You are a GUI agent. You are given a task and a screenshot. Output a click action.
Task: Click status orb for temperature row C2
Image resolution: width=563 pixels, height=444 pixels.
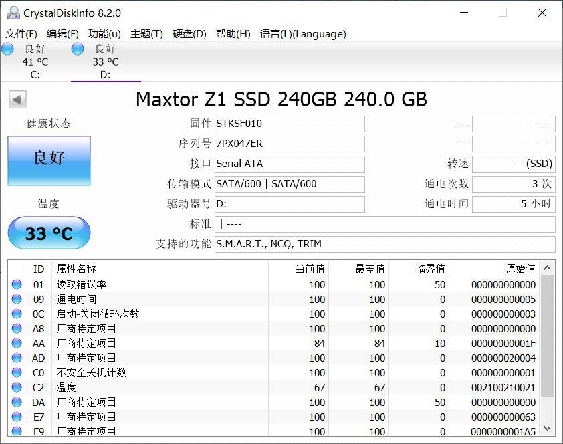coord(17,387)
